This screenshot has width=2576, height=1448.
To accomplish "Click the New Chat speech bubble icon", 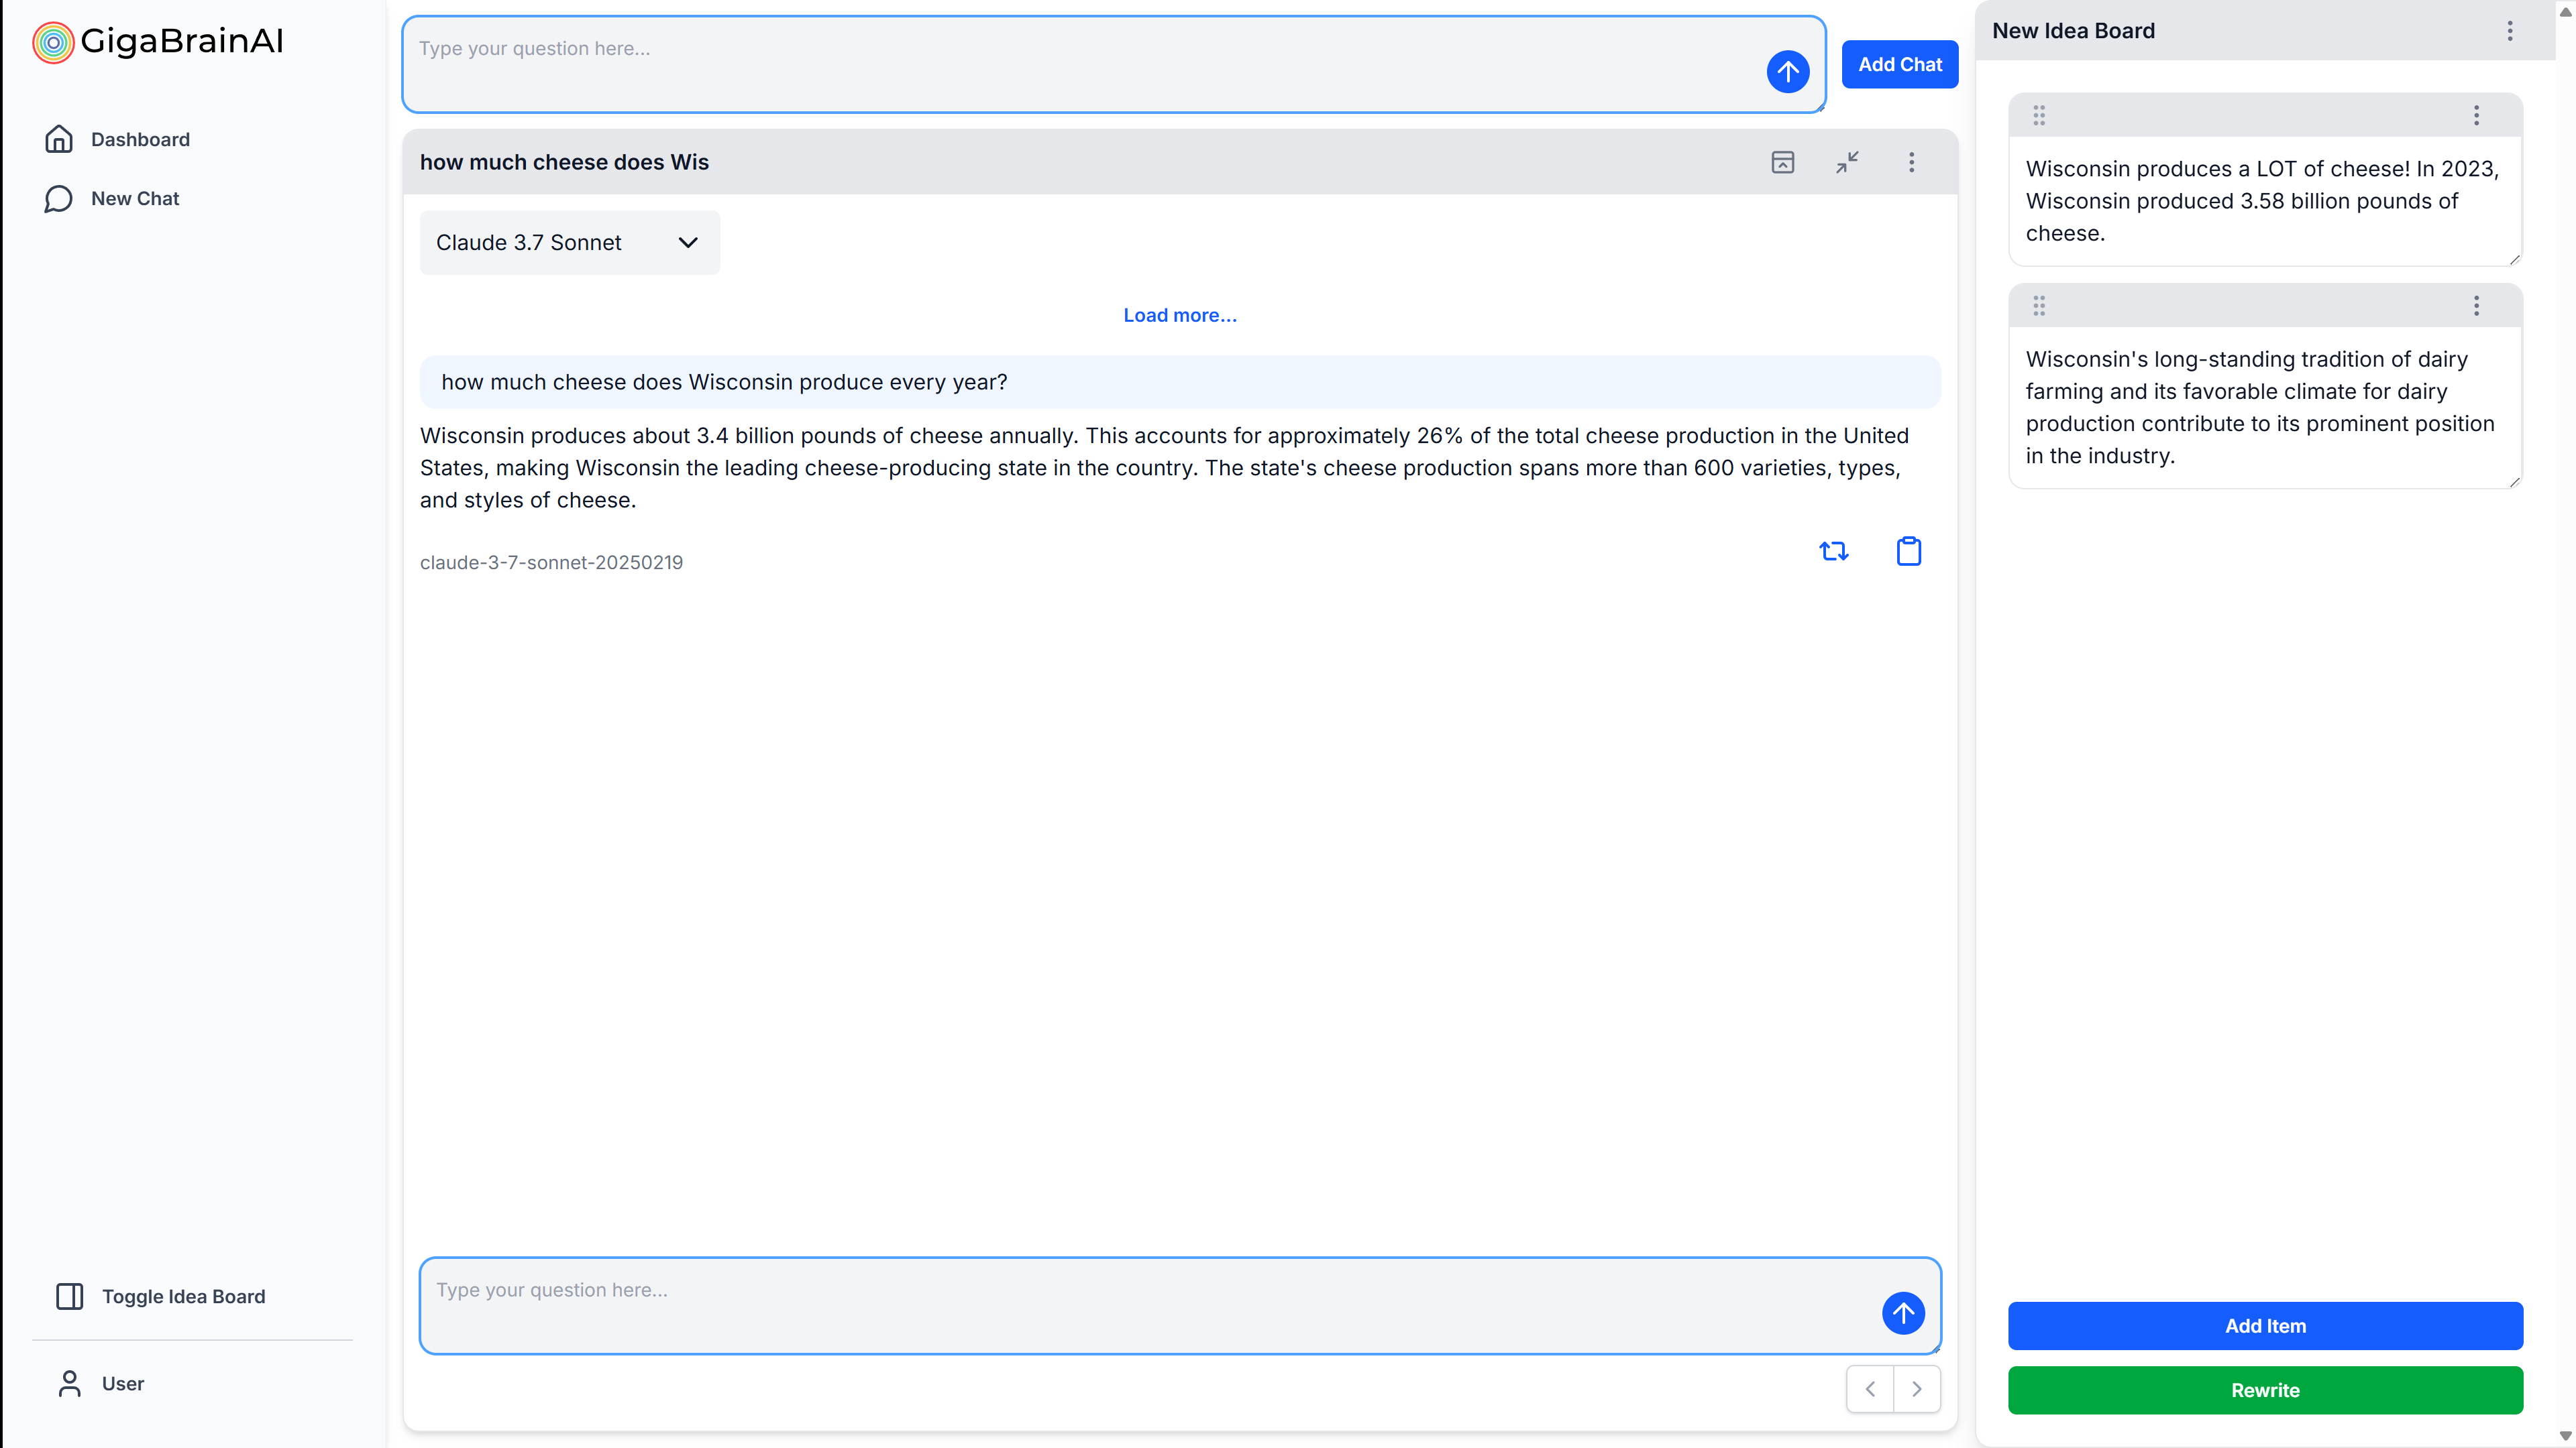I will 59,199.
